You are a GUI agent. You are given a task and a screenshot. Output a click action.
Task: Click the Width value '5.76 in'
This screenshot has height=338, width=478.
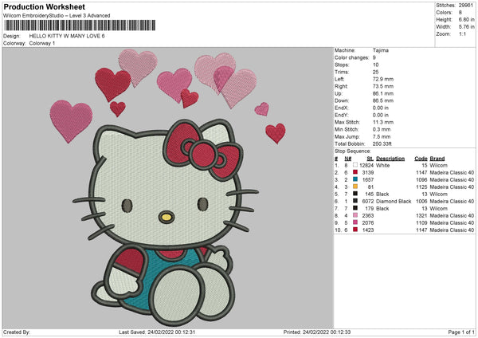pos(466,27)
